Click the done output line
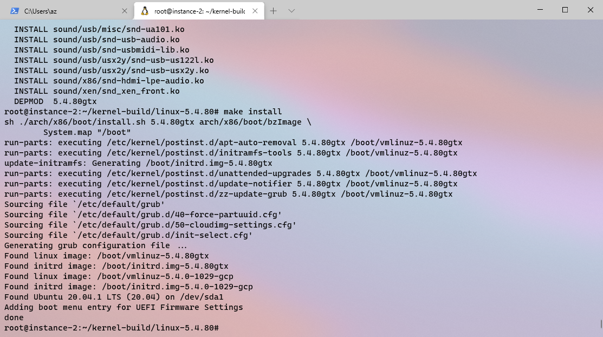Screen dimensions: 603x337 pyautogui.click(x=14, y=317)
